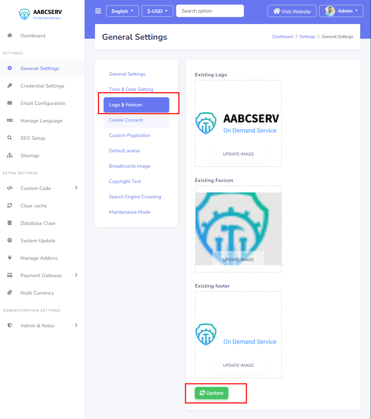Open System Update in sidebar
This screenshot has height=419, width=371.
pyautogui.click(x=42, y=241)
